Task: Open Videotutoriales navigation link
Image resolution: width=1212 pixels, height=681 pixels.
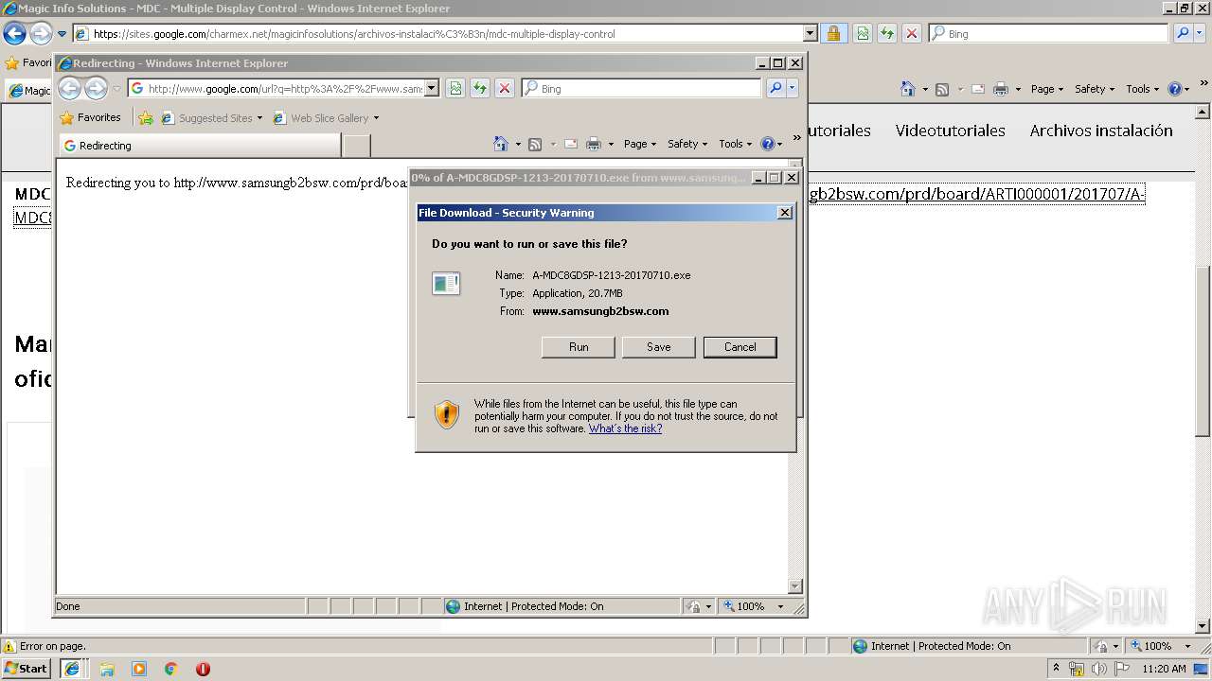Action: click(x=951, y=131)
